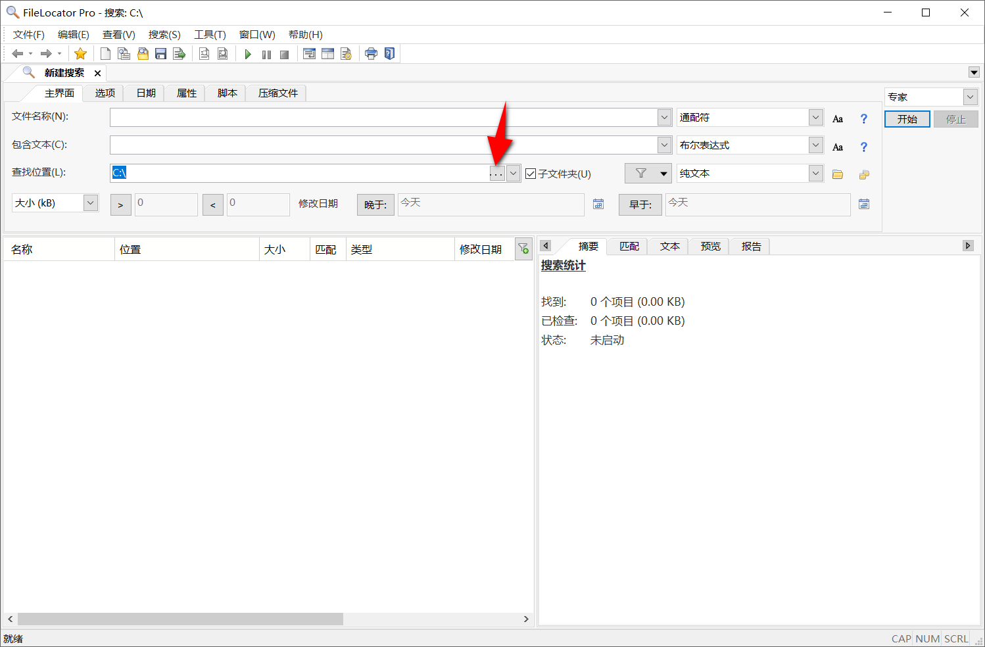Click the favorites star icon
This screenshot has width=985, height=647.
[x=80, y=54]
